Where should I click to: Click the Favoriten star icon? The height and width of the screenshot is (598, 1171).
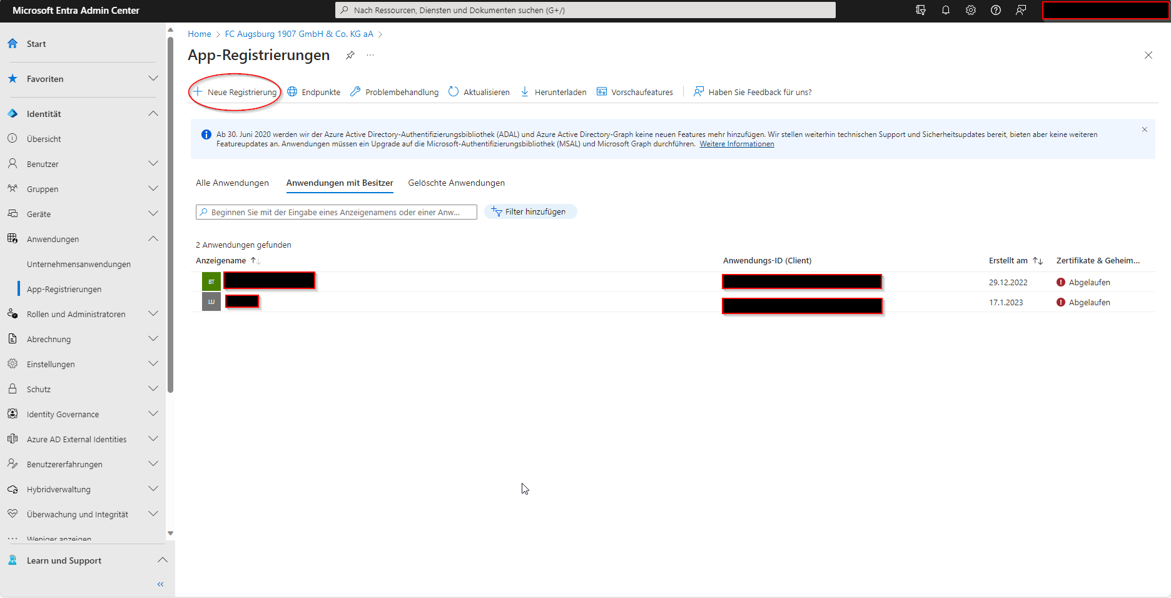click(13, 79)
